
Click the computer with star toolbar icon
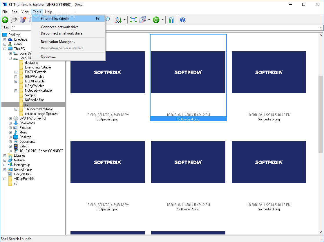click(23, 20)
